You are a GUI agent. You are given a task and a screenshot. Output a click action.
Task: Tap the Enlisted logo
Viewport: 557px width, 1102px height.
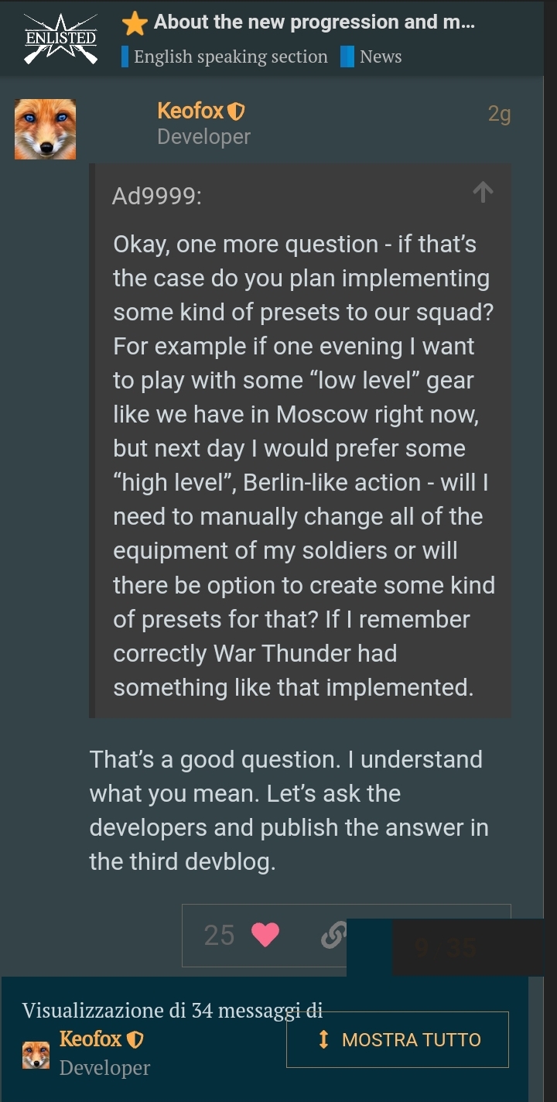pos(60,39)
